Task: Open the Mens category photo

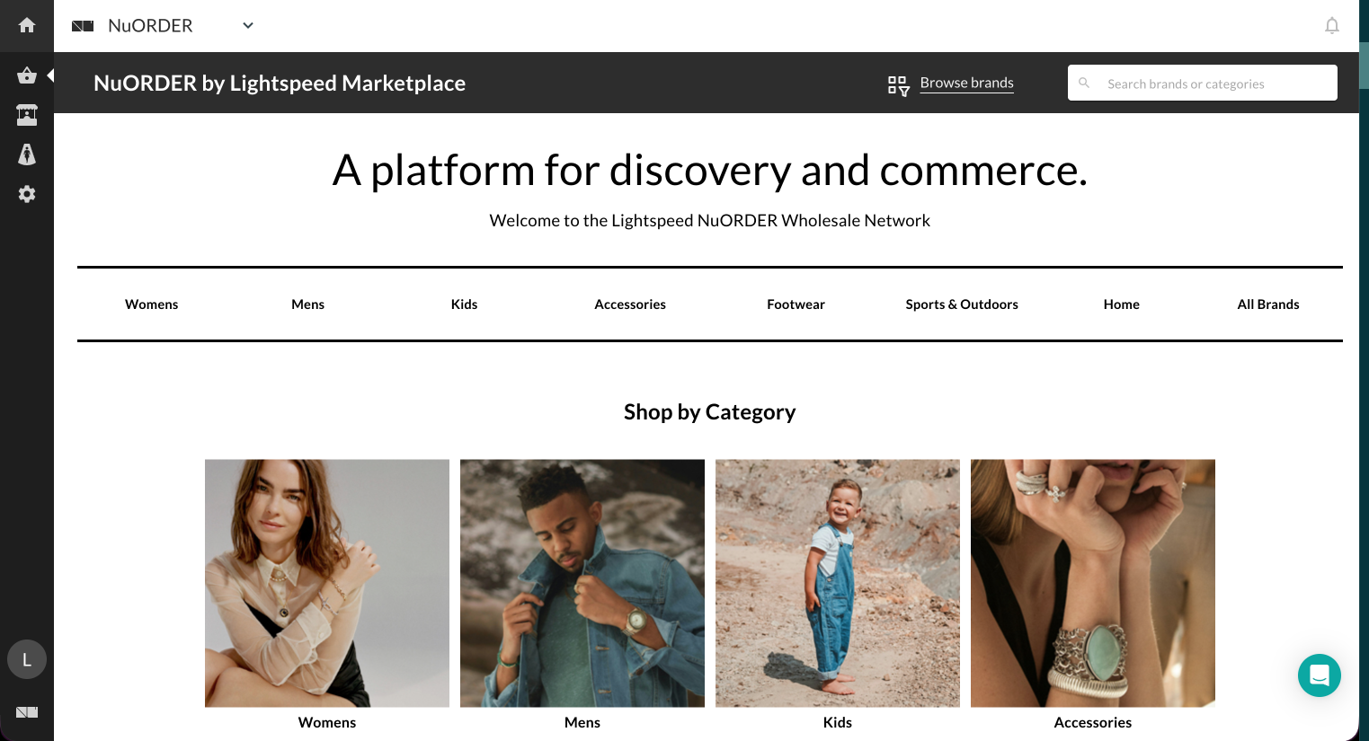Action: pyautogui.click(x=582, y=583)
